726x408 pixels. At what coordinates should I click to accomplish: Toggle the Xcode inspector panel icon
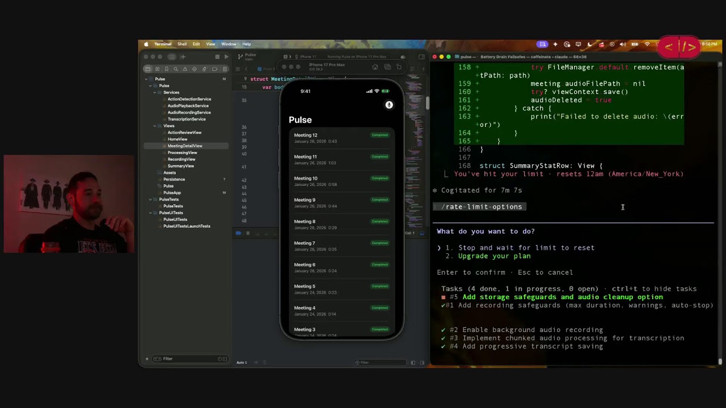click(x=421, y=57)
